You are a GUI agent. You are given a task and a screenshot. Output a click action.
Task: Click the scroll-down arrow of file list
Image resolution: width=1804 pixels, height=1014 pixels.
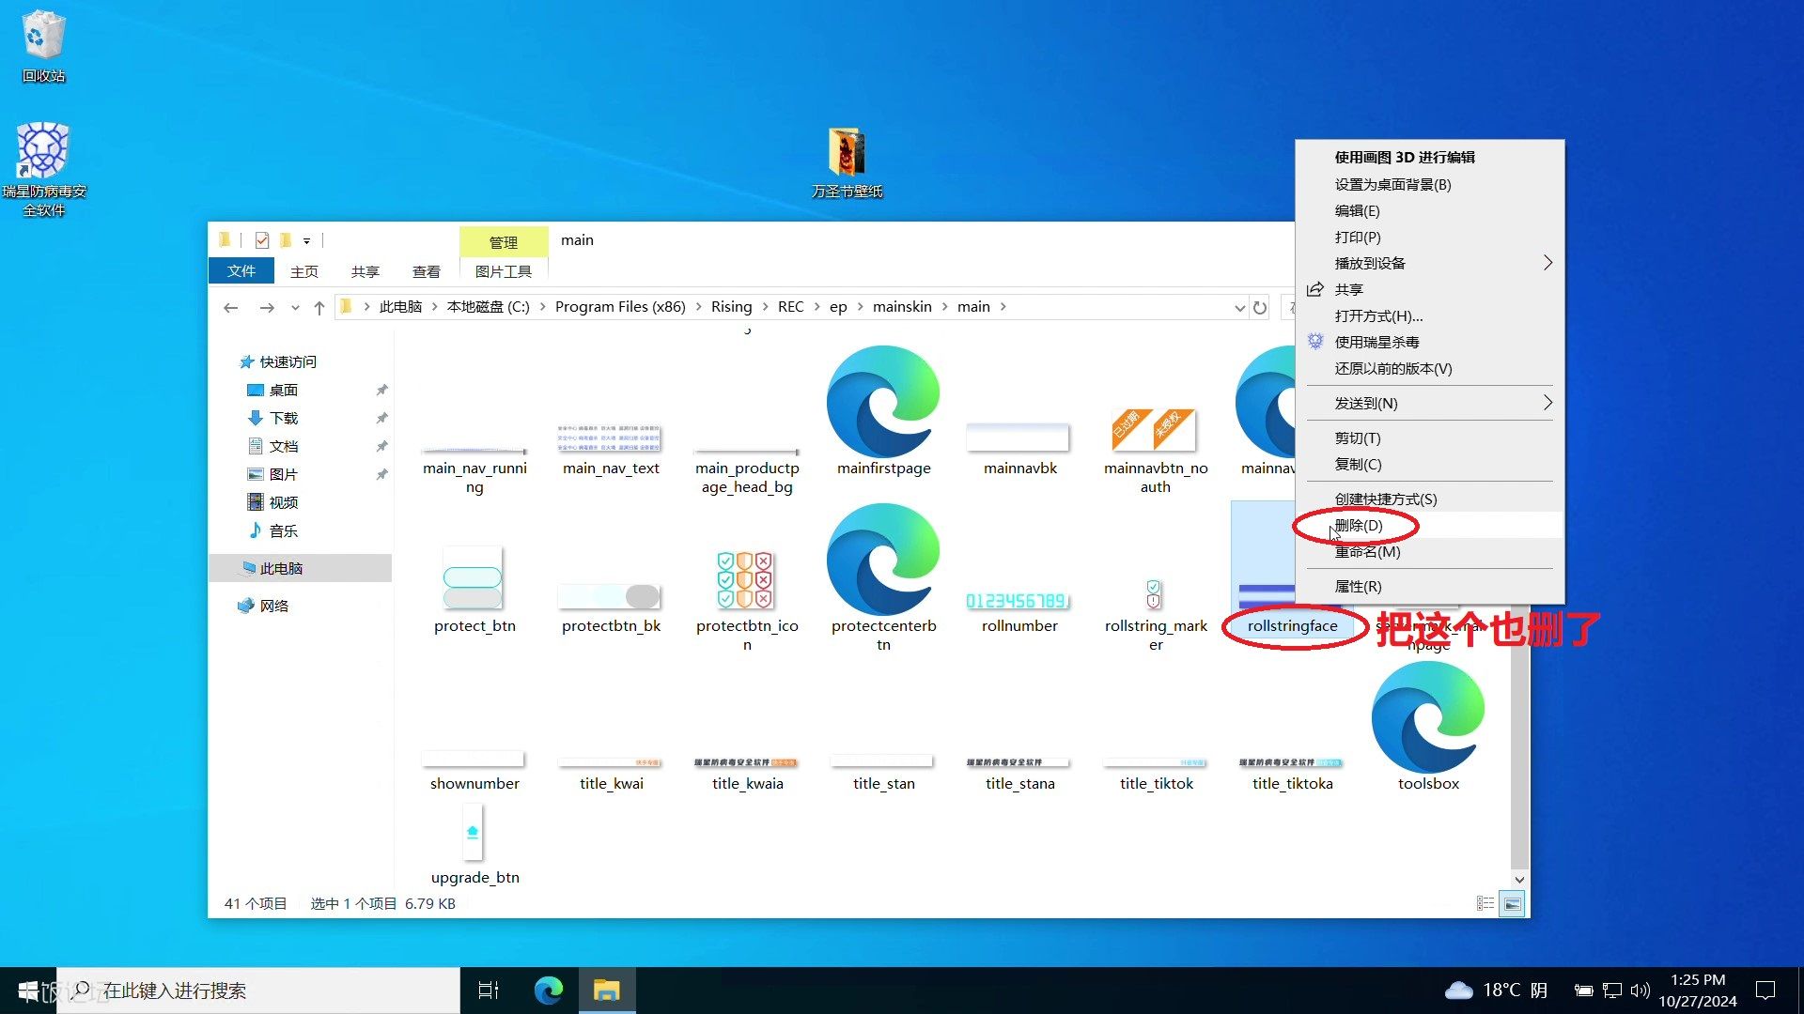1519,880
